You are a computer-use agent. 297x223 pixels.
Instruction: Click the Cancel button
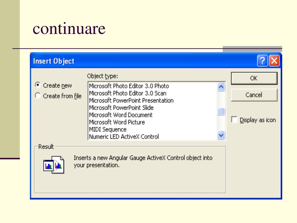[254, 95]
